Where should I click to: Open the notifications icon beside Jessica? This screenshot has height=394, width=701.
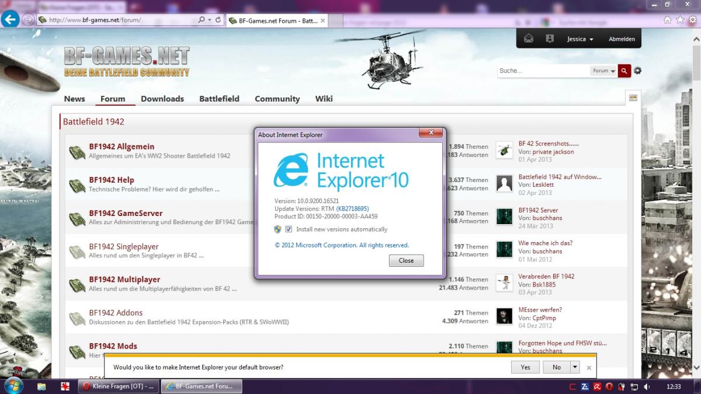(x=549, y=39)
